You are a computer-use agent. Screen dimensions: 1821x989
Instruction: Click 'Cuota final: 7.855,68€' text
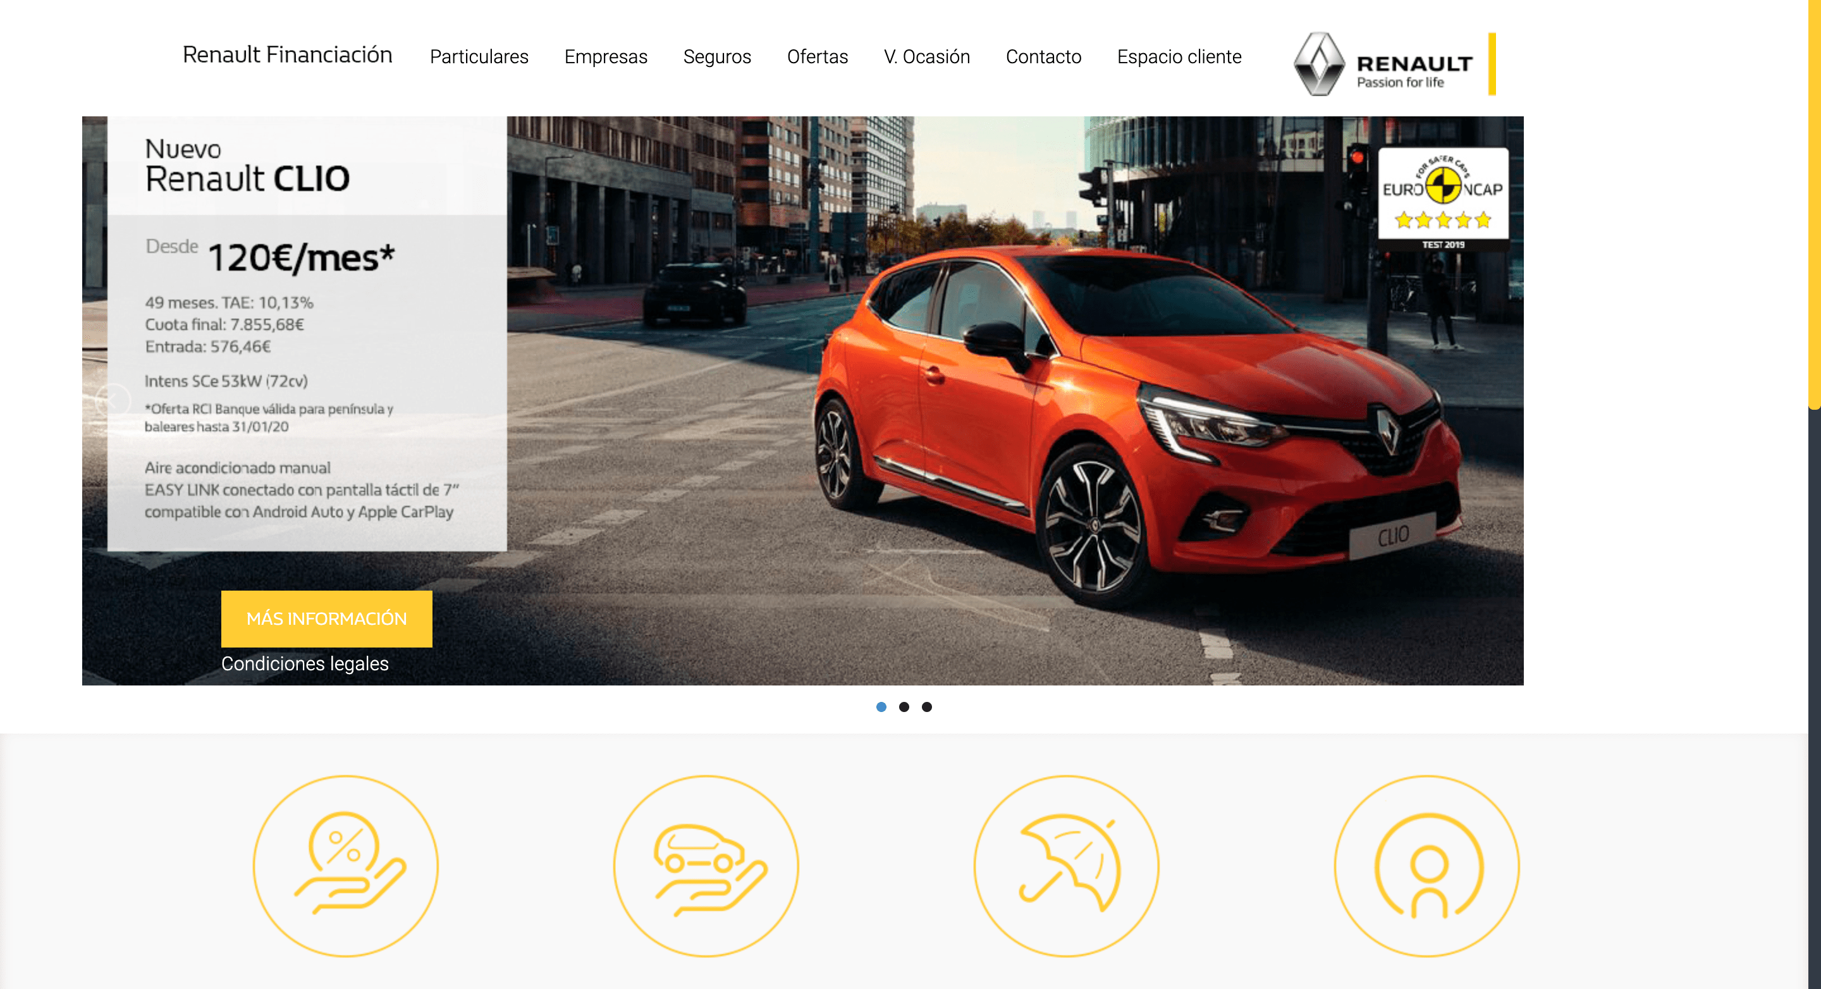coord(224,324)
